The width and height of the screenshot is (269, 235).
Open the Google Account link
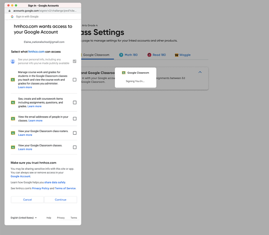click(21, 176)
